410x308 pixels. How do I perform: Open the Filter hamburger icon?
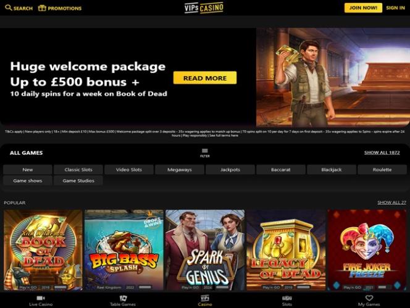(205, 151)
